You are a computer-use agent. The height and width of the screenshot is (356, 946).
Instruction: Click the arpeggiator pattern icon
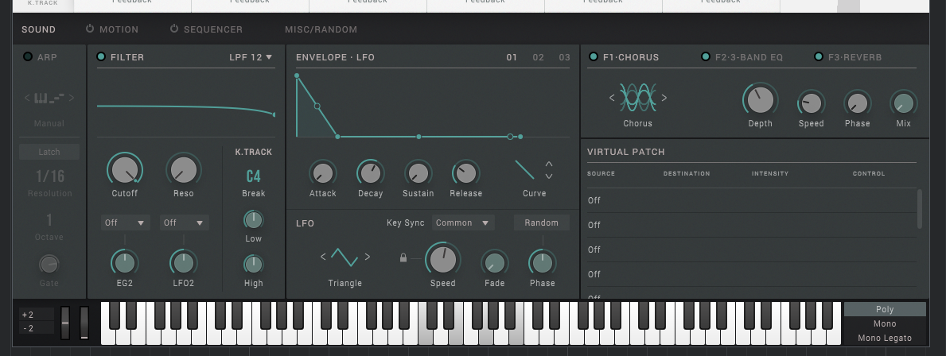[49, 99]
